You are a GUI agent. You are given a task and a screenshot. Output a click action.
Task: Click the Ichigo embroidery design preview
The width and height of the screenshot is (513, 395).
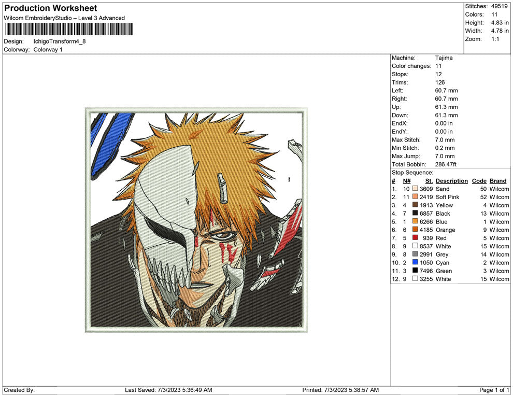(x=196, y=220)
